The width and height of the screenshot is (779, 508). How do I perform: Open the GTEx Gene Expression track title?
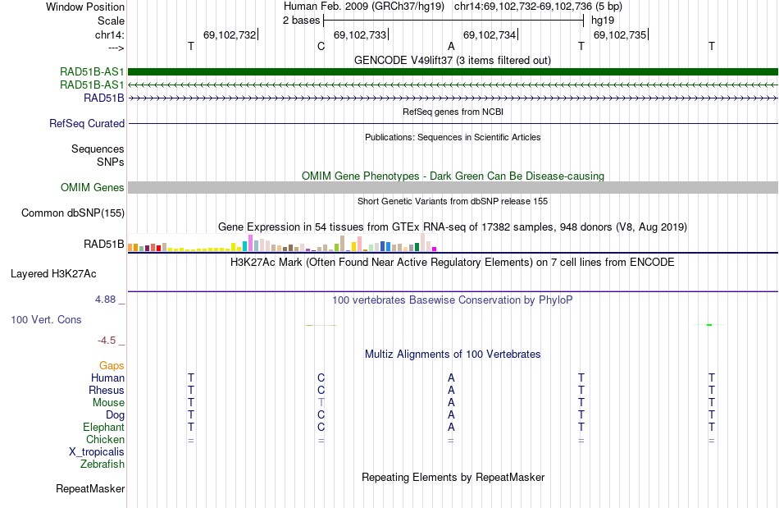coord(453,227)
